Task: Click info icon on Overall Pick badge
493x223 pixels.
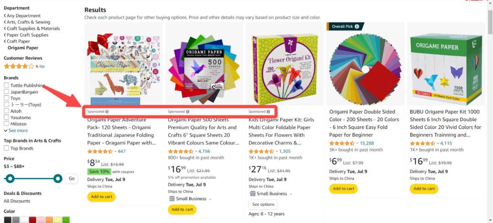Action: (357, 27)
